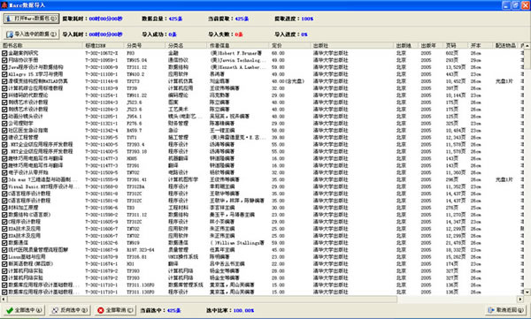Click the horizontal scrollbar right arrow
Viewport: 531px width, 319px height.
[x=520, y=299]
